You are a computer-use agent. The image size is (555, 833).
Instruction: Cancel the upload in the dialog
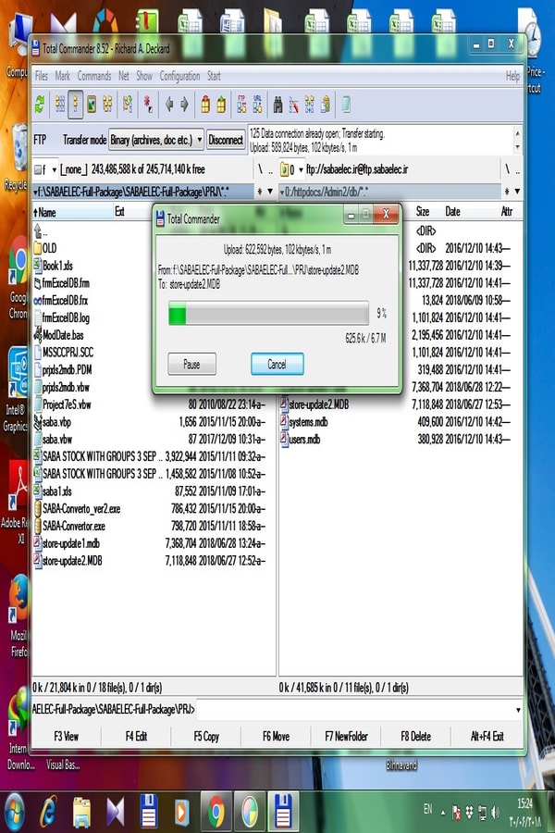[x=277, y=365]
